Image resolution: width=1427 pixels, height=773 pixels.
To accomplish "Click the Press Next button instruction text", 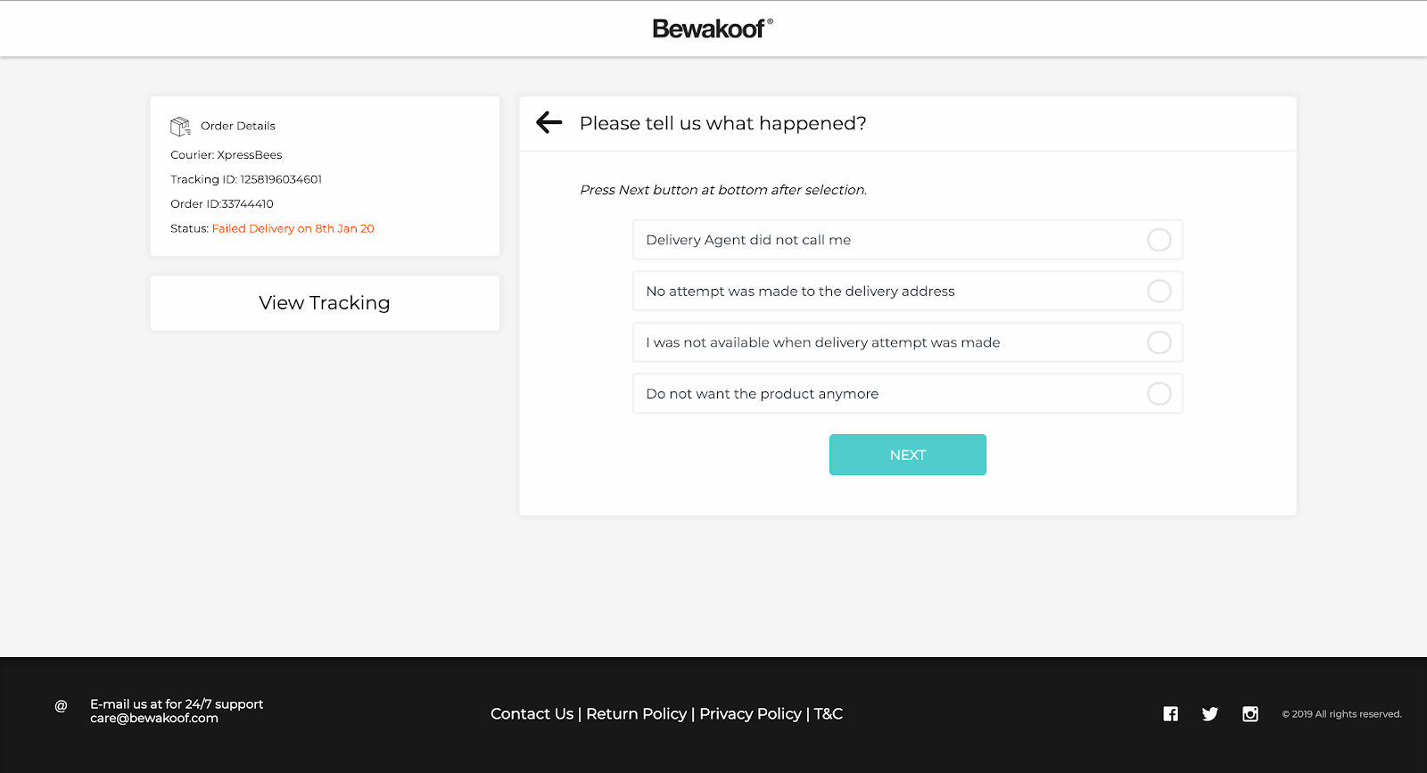I will coord(723,190).
